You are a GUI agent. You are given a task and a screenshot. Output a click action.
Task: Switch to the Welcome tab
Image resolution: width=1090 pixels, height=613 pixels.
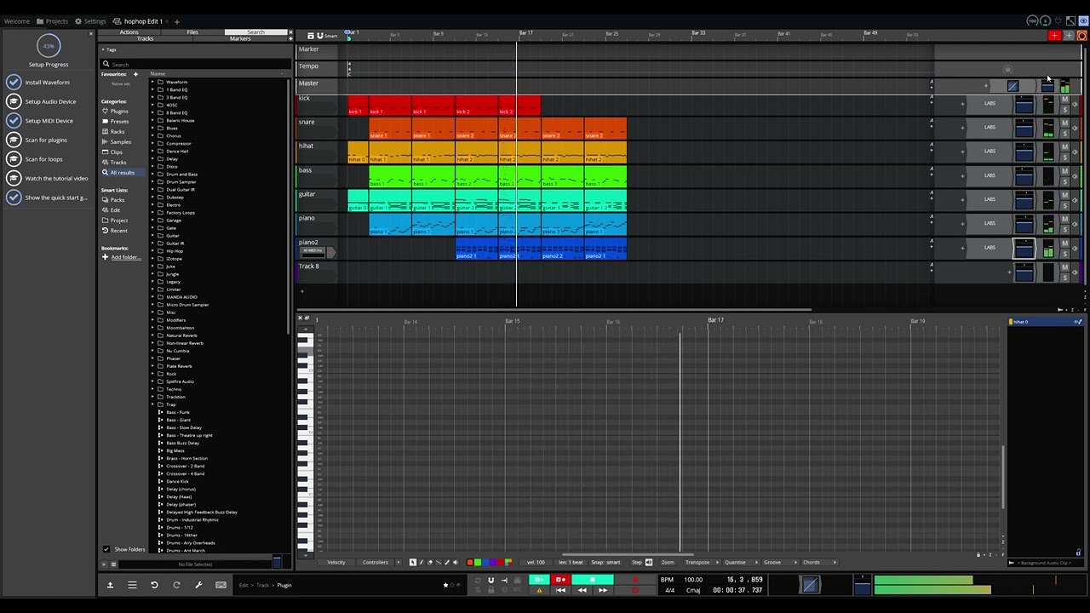click(x=16, y=21)
